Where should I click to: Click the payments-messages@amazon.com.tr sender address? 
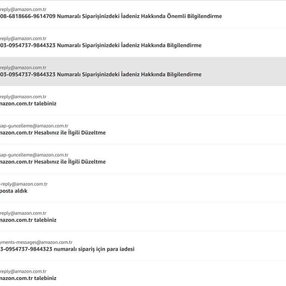(36, 242)
